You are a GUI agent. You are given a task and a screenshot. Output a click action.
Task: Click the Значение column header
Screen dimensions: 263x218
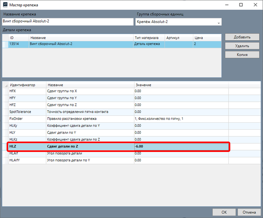[x=181, y=85]
